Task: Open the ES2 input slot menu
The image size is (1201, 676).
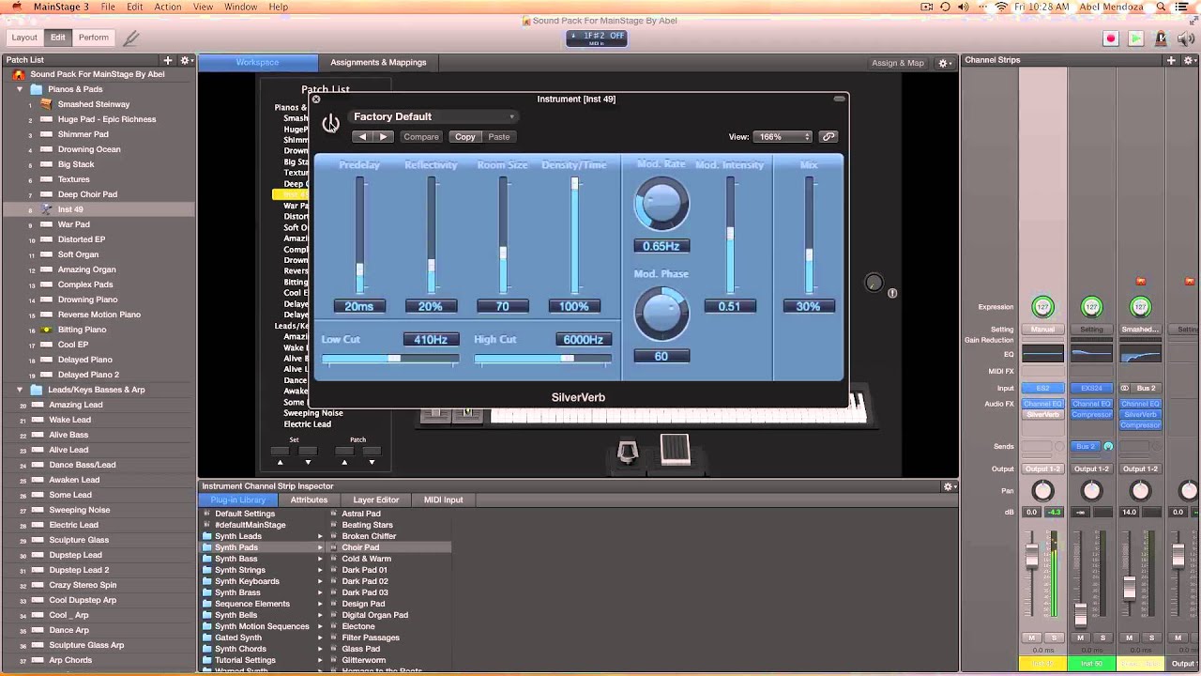Action: click(x=1042, y=388)
